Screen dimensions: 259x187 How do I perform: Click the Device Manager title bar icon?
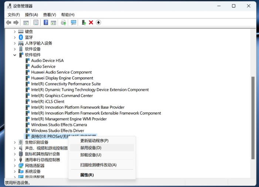[x=9, y=6]
